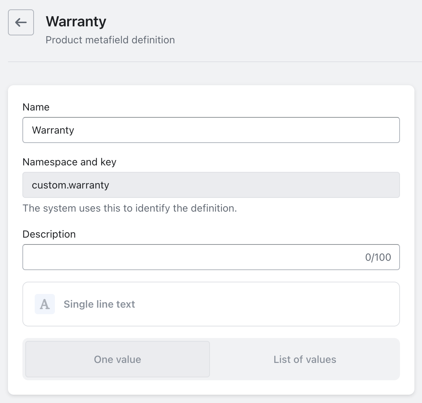The height and width of the screenshot is (403, 422).
Task: Click the 'Namespace and key' label
Action: click(69, 162)
